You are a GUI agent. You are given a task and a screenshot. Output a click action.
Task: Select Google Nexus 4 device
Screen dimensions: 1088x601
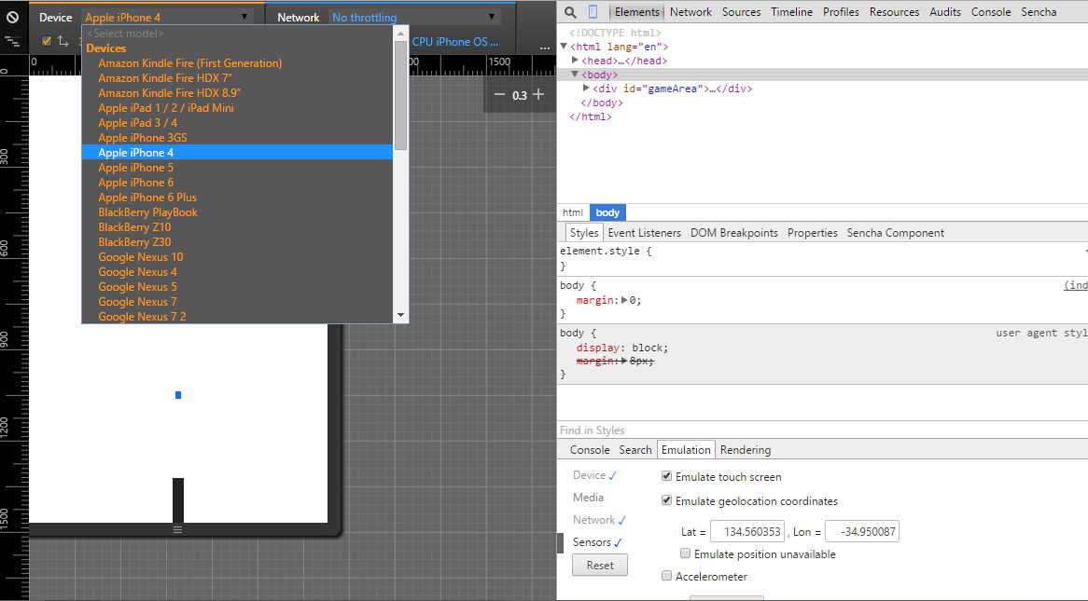pos(137,272)
